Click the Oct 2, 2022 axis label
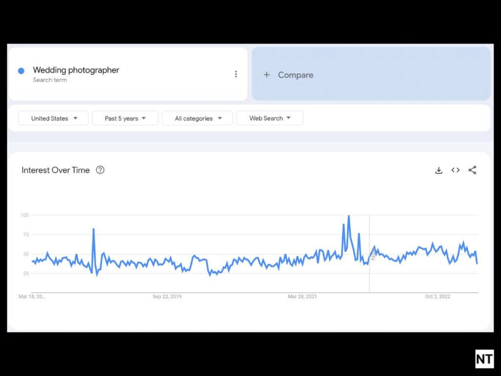 (x=437, y=297)
